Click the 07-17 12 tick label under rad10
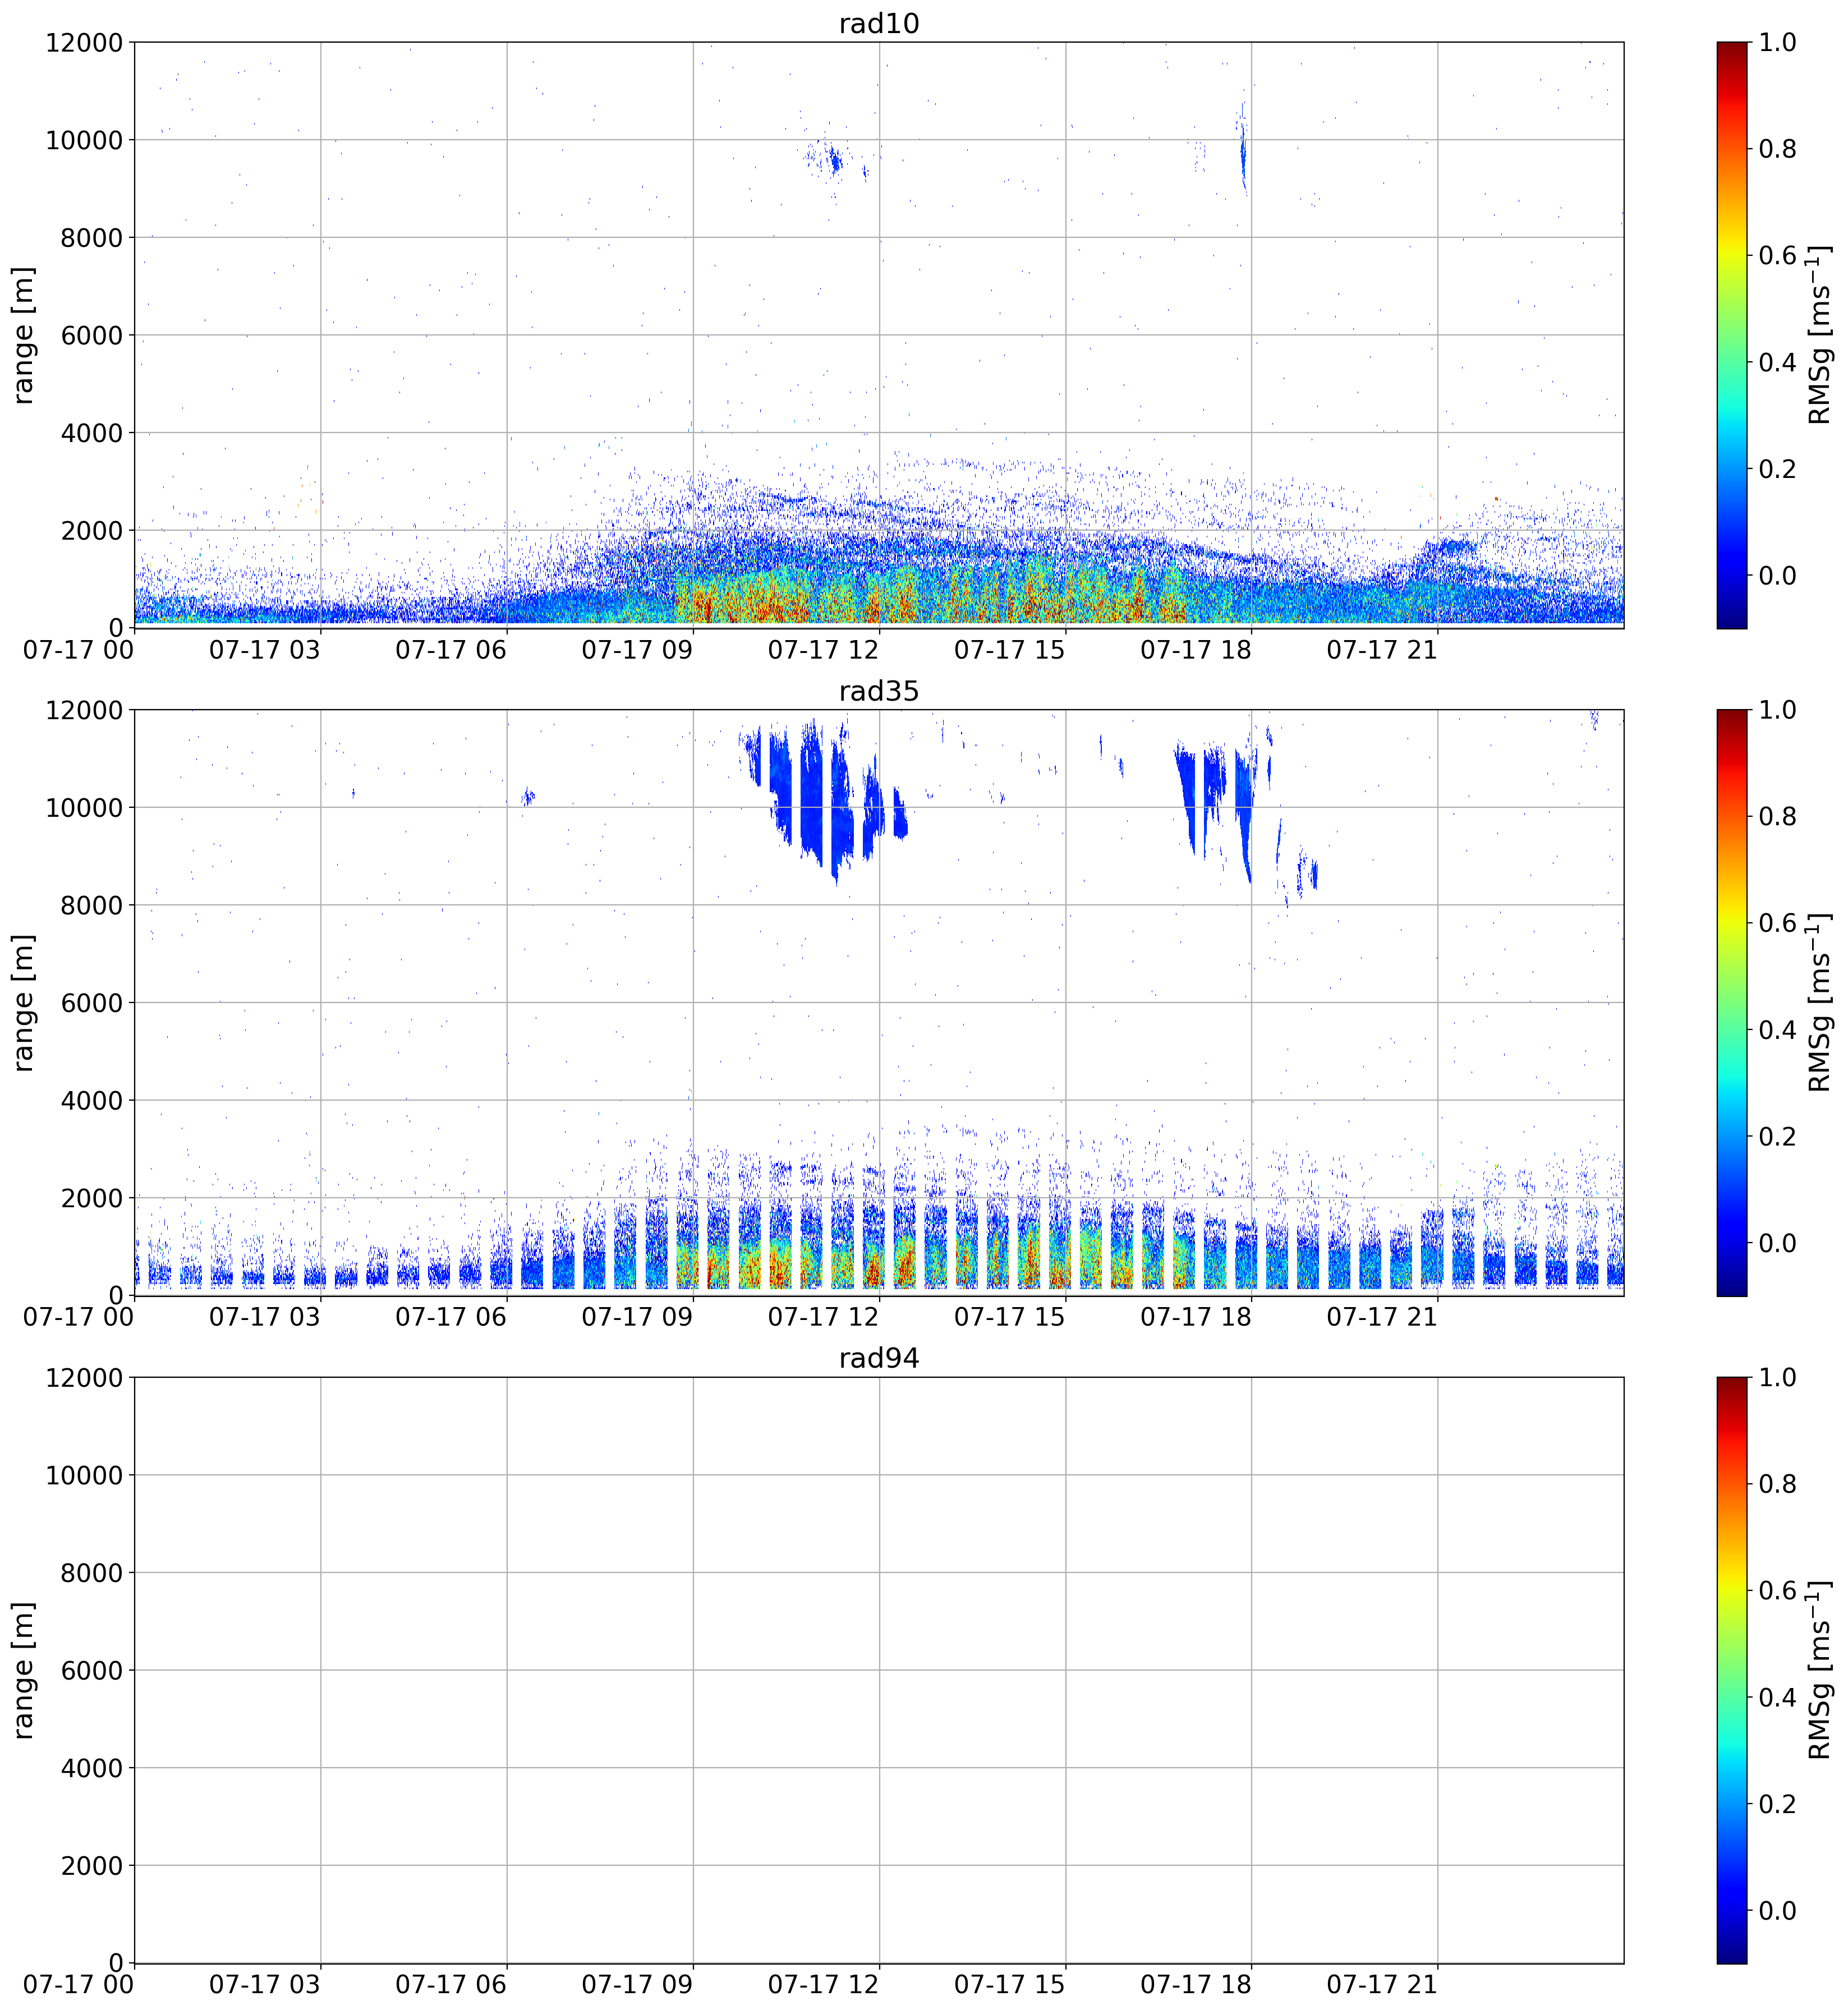Screen dimensions: 1848x2010 (823, 650)
